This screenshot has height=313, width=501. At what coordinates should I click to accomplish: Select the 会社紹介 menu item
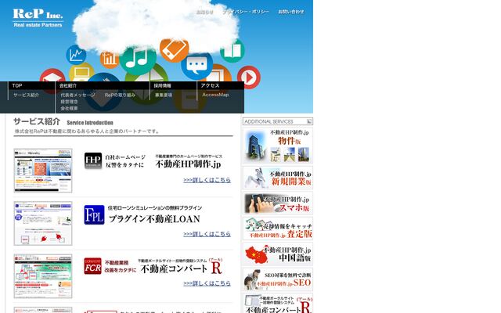pyautogui.click(x=68, y=85)
